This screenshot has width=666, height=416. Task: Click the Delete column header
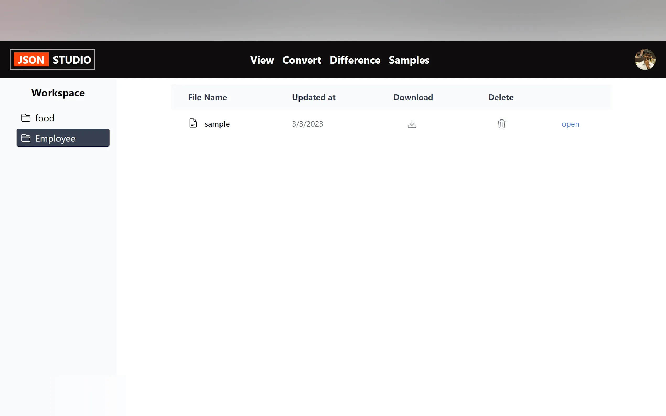[x=501, y=97]
